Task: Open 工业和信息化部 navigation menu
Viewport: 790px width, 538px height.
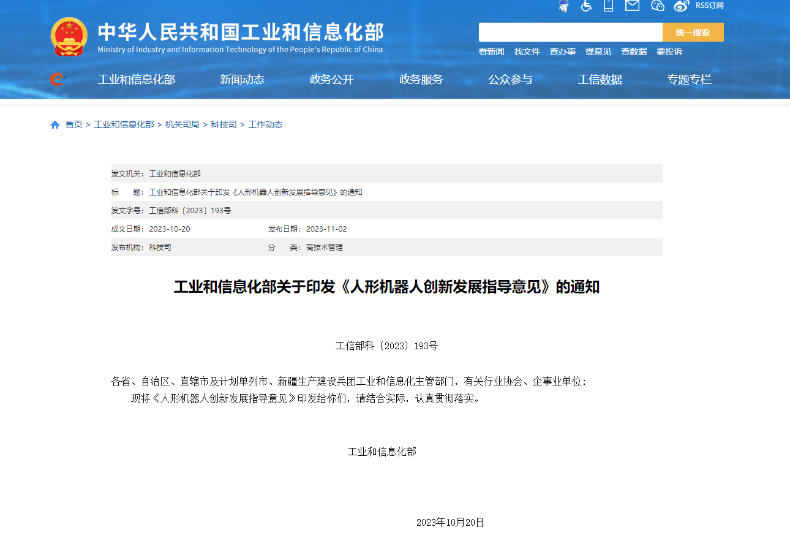Action: pyautogui.click(x=137, y=79)
